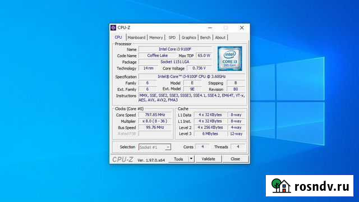Click the version text Ver. 1.97.0.x64
Image resolution: width=359 pixels, height=202 pixels.
tap(151, 160)
